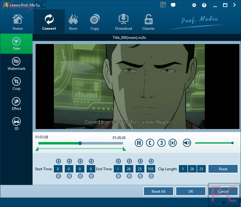Select the Crop tab in sidebar
241x207 pixels.
(16, 84)
